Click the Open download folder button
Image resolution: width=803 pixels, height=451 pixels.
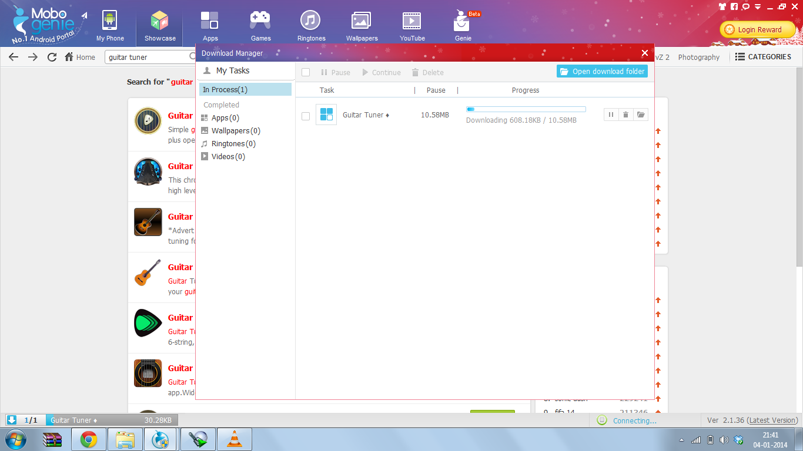(602, 72)
